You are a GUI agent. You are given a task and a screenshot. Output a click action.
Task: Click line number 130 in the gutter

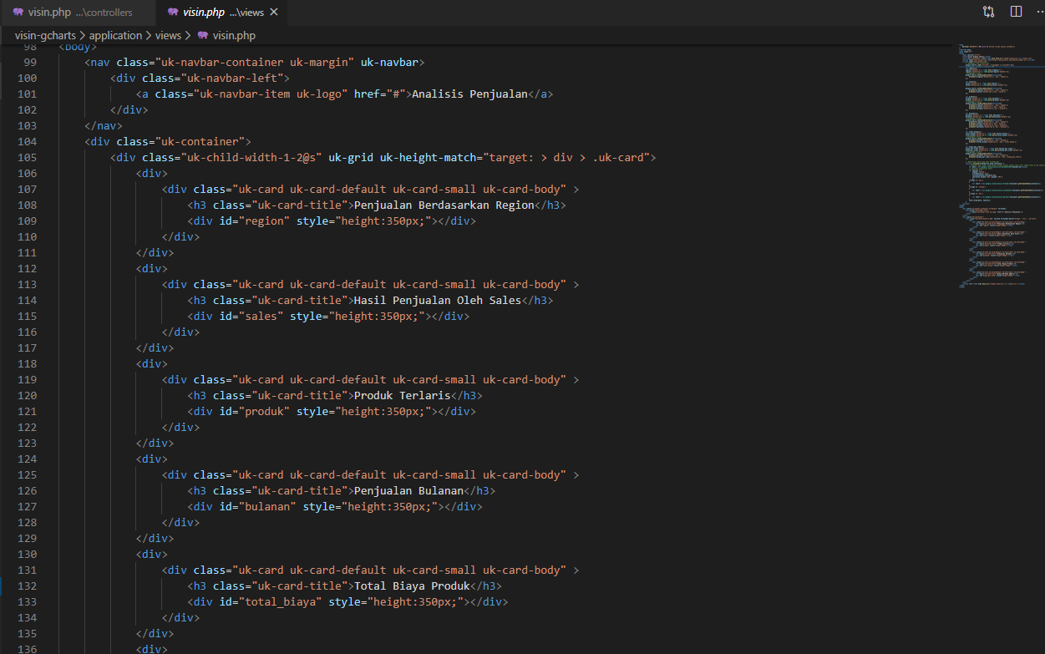(27, 555)
